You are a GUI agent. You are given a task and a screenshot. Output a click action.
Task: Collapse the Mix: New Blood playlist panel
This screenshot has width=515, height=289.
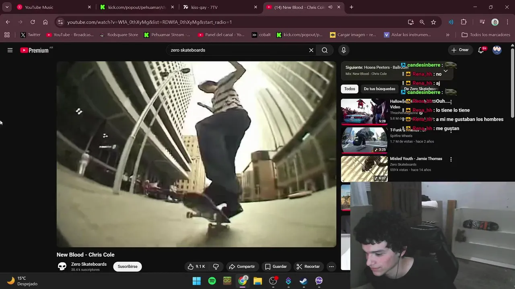click(x=445, y=71)
